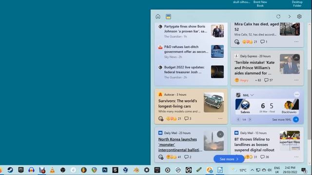Screen dimensions: 312x175
Task: Open more options on the Mira Calix card
Action: coord(296,42)
